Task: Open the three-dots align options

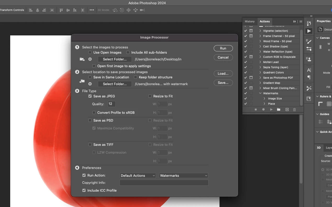Action: pos(92,10)
